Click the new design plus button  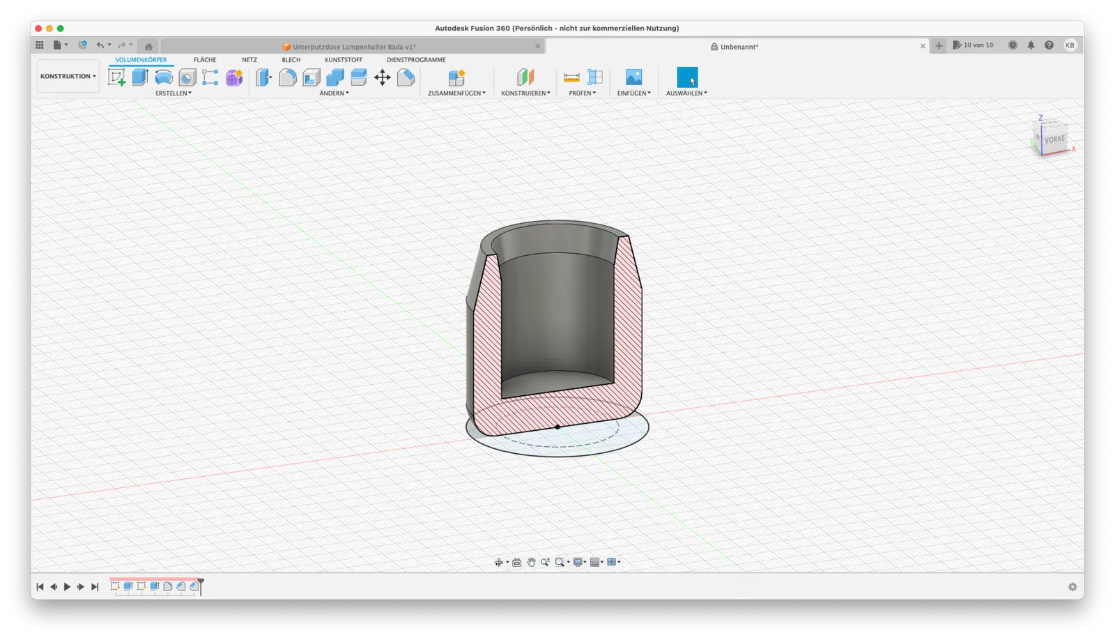939,46
